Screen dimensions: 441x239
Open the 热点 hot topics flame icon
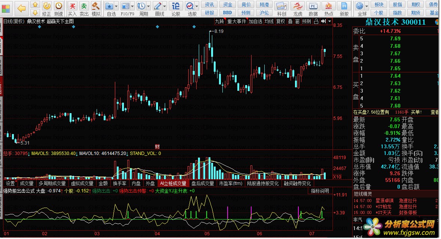click(x=328, y=6)
